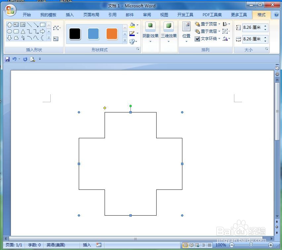
Task: Pick the right block arrow shape
Action: click(x=43, y=31)
